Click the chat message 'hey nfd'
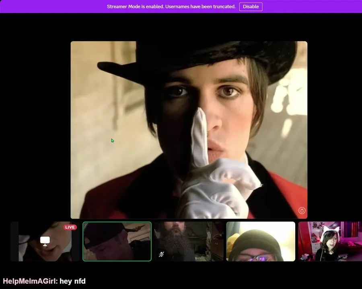The height and width of the screenshot is (289, 362). click(x=72, y=281)
